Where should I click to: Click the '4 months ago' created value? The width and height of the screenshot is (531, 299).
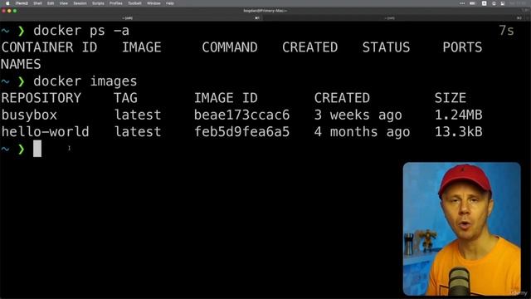point(362,132)
